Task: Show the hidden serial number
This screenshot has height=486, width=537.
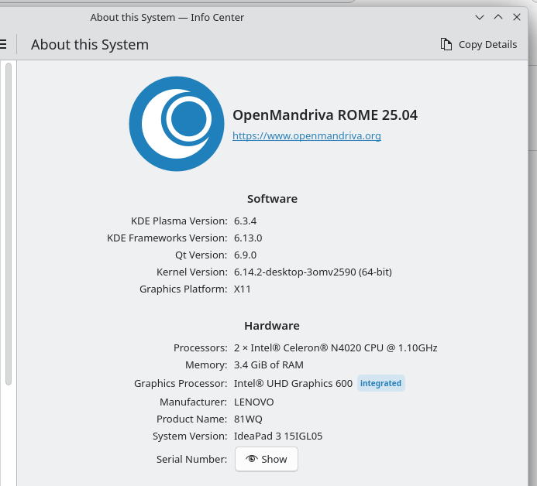Action: coord(266,459)
